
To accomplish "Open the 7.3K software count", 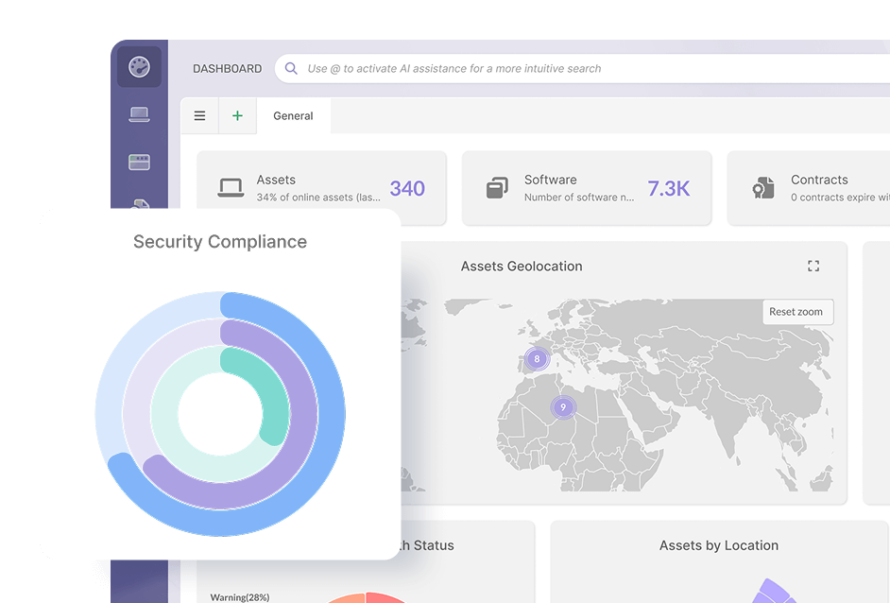I will (x=668, y=188).
